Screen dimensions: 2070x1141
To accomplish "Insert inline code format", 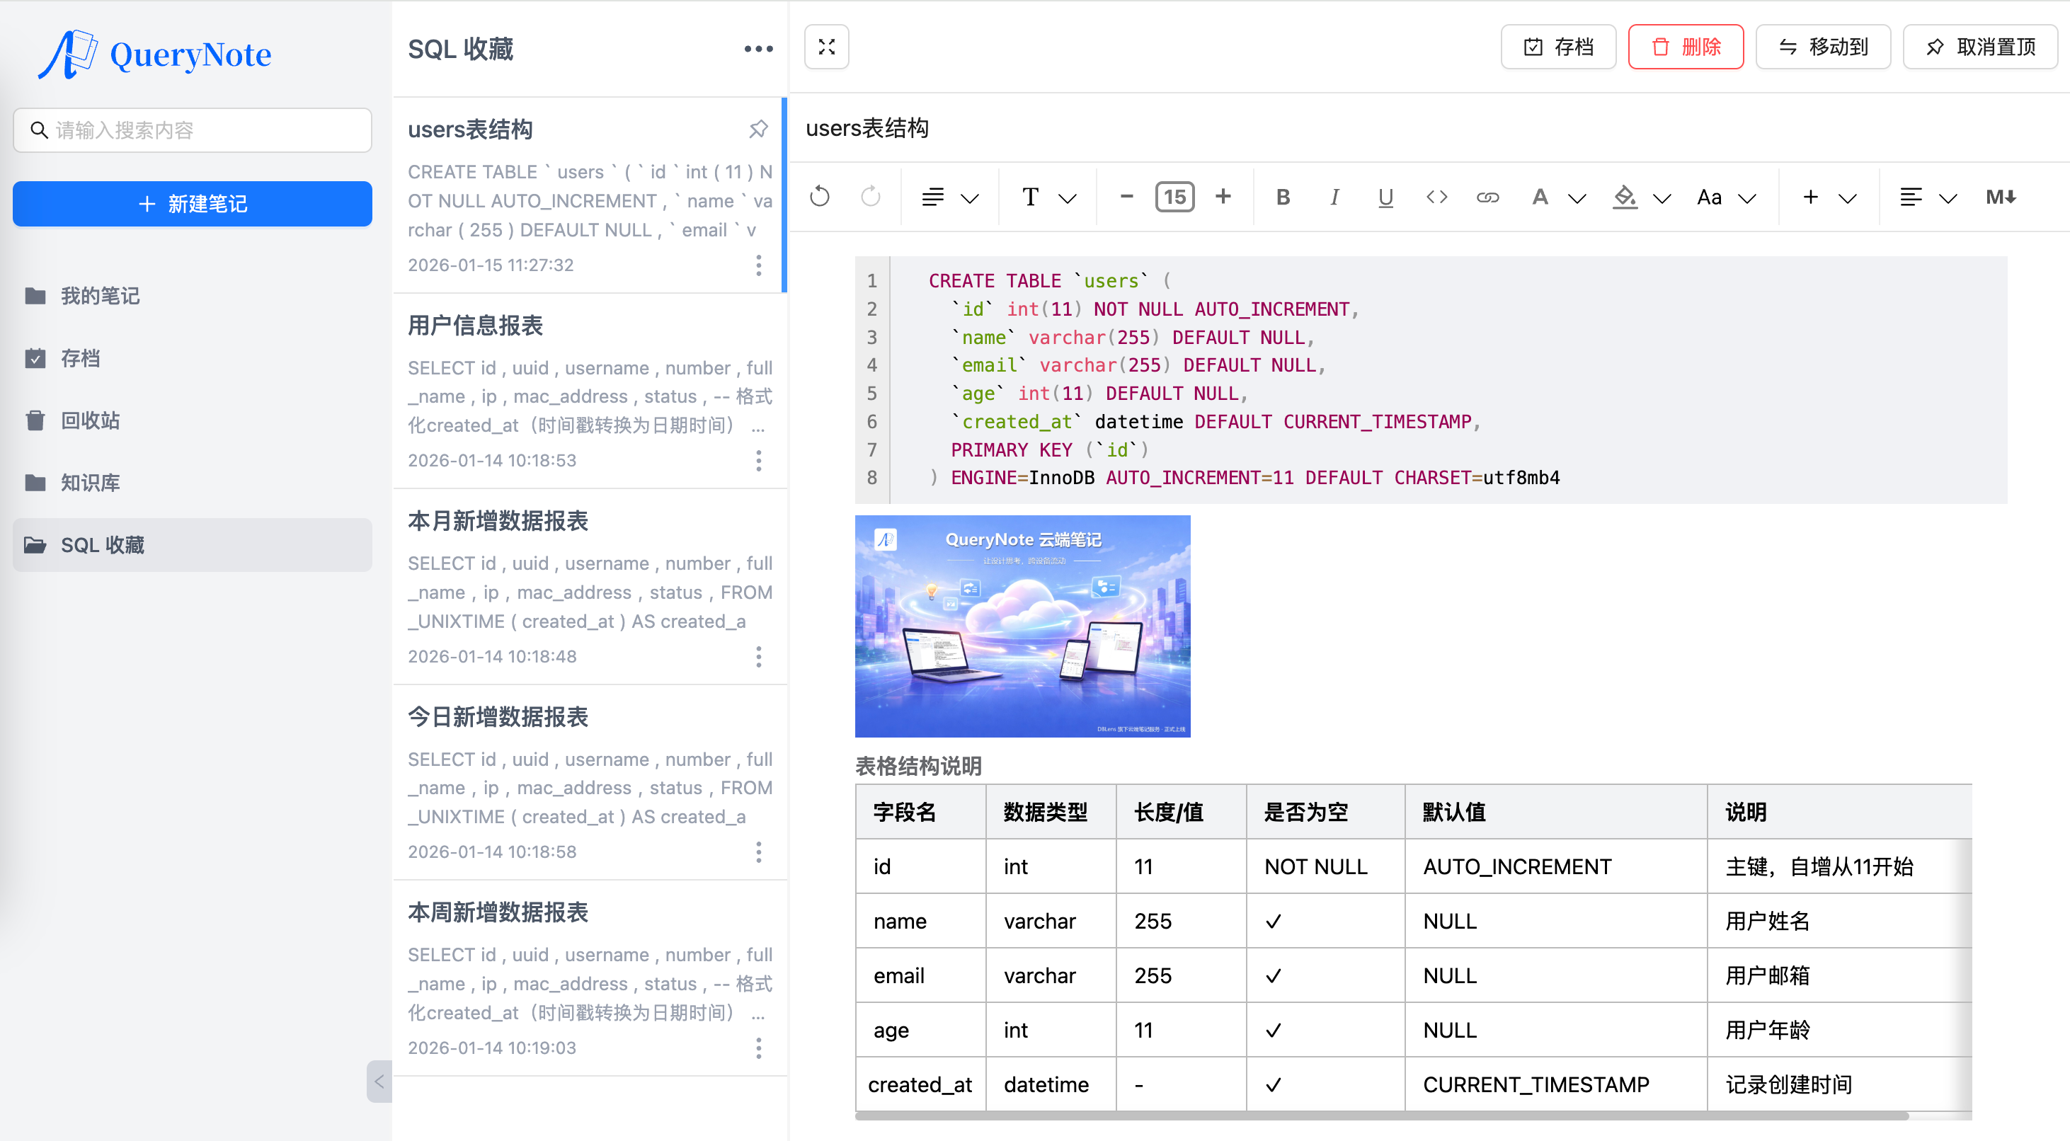I will (1437, 197).
